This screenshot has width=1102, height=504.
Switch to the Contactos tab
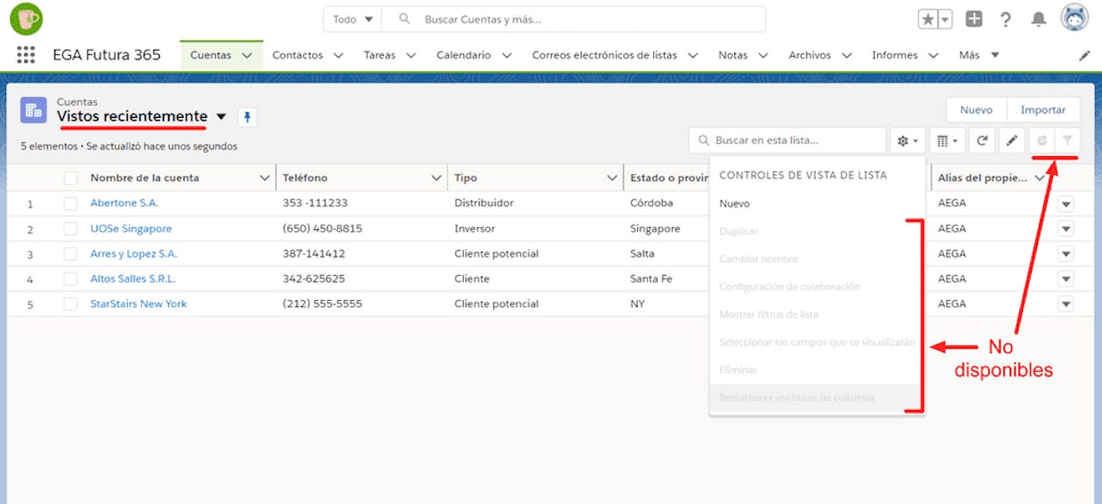tap(298, 55)
